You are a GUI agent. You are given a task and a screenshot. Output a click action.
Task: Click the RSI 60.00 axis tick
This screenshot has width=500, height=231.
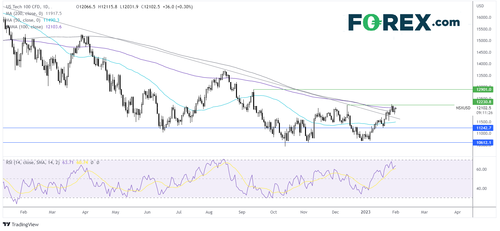point(482,169)
